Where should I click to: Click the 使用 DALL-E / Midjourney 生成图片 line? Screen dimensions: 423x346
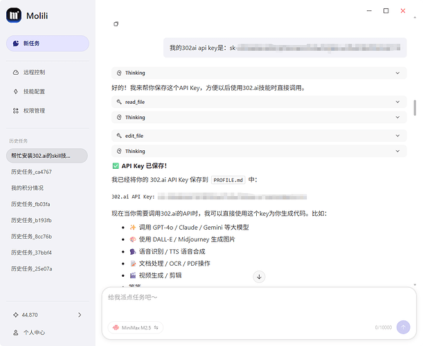tap(182, 239)
